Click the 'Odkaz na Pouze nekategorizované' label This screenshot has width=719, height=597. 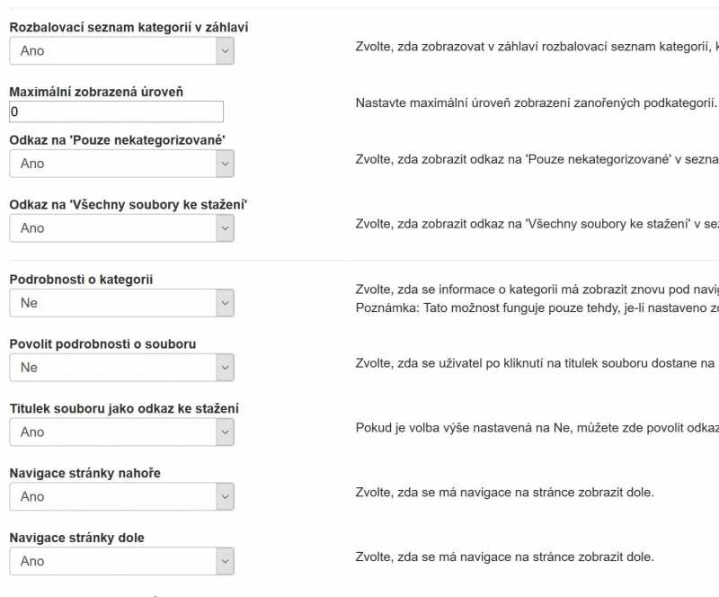(x=117, y=139)
